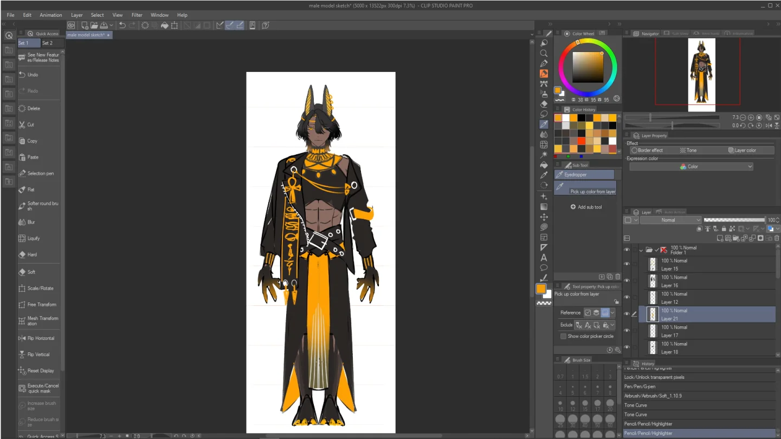Select the Auto select wand tool
This screenshot has height=439, width=781.
pyautogui.click(x=544, y=155)
